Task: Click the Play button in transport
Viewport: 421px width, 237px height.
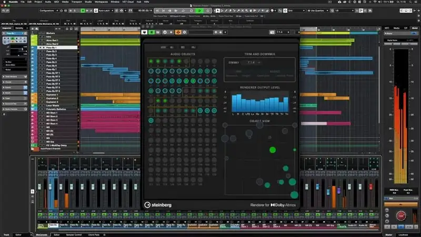Action: pyautogui.click(x=199, y=11)
